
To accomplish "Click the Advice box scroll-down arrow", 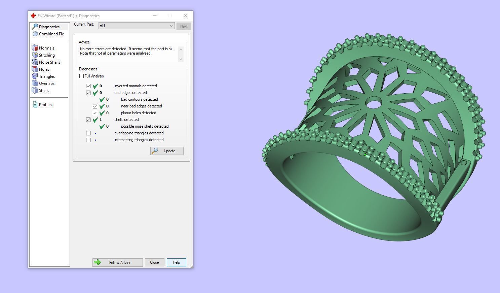I will tap(181, 59).
